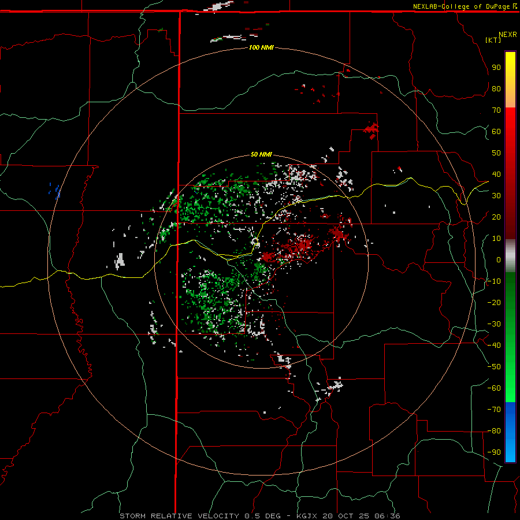The image size is (520, 520).
Task: Click the -70 value on the velocity scale
Action: click(x=494, y=410)
